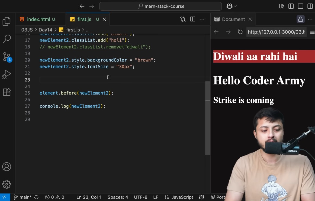
Task: Click the "brown" string on line 20
Action: [x=144, y=60]
